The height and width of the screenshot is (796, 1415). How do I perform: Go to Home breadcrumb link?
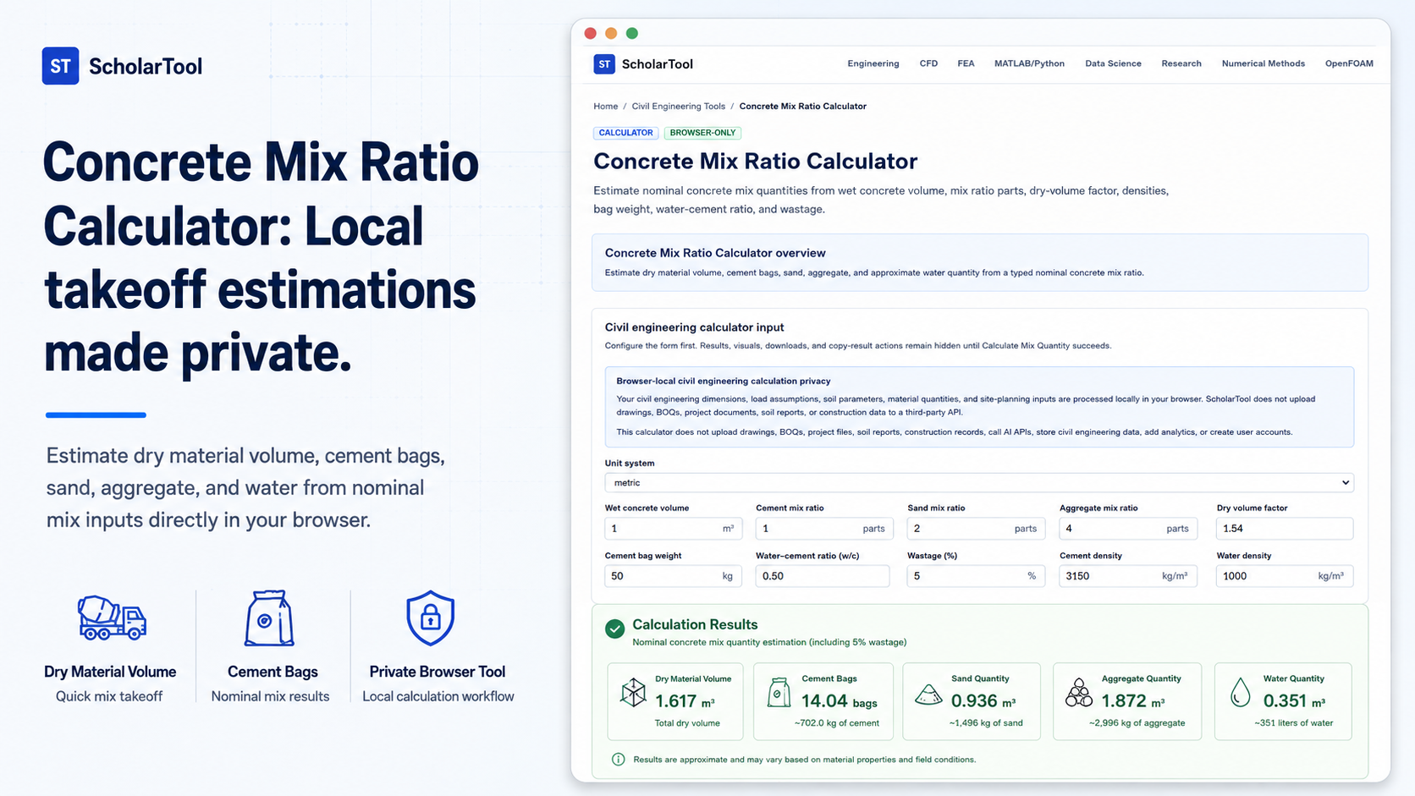[605, 107]
